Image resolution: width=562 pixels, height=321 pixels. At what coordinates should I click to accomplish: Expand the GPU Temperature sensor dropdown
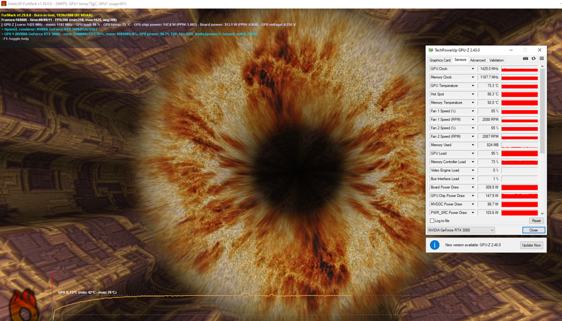(472, 86)
